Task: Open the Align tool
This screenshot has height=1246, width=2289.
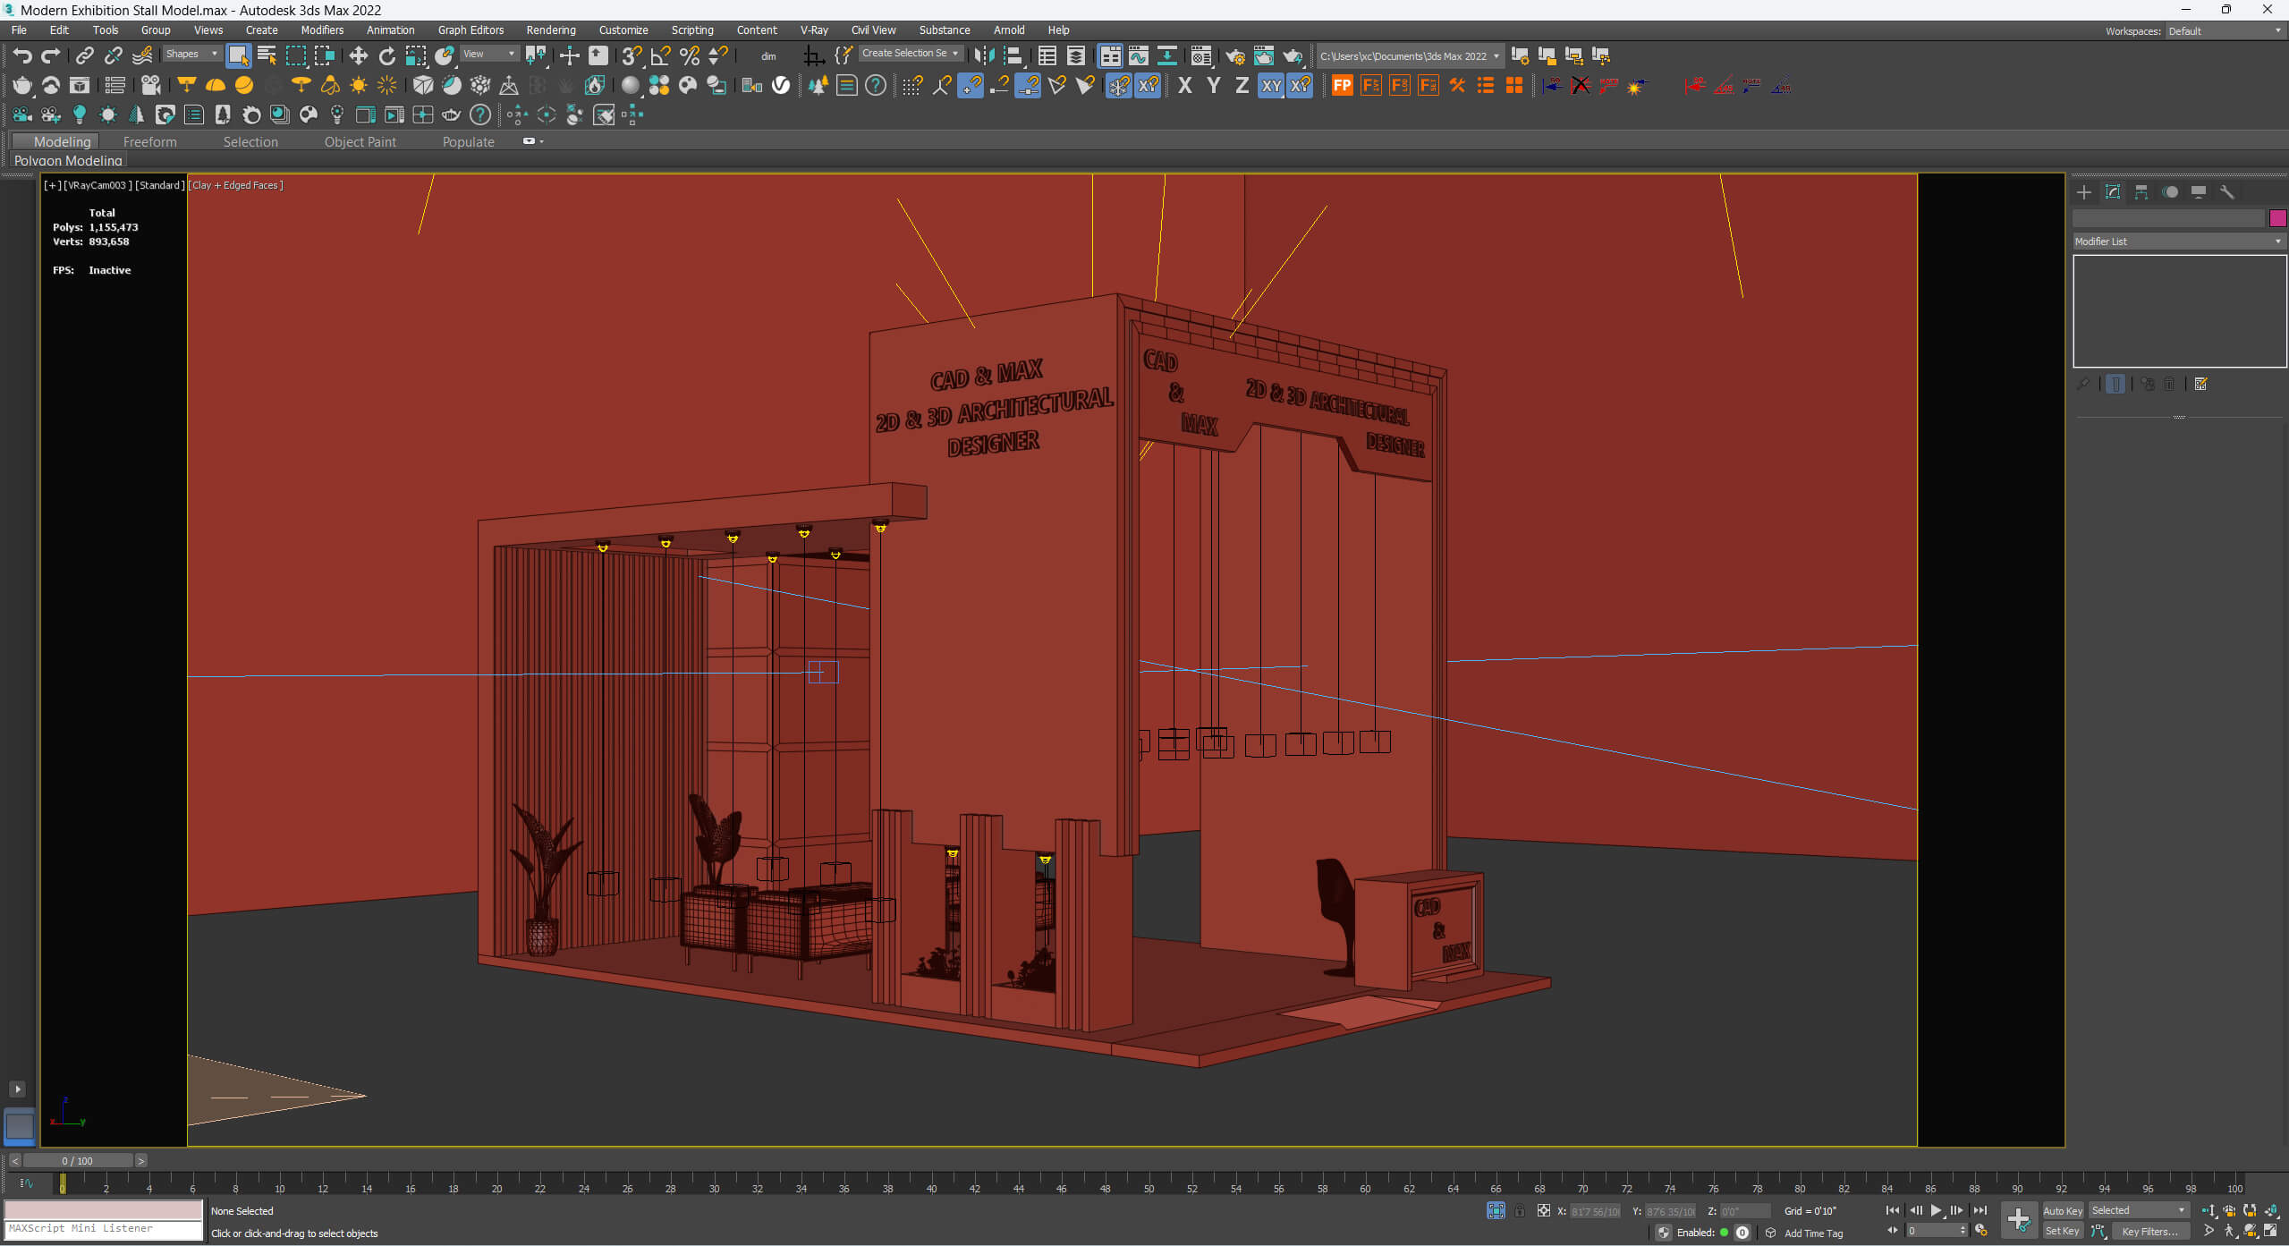Action: (x=1013, y=55)
